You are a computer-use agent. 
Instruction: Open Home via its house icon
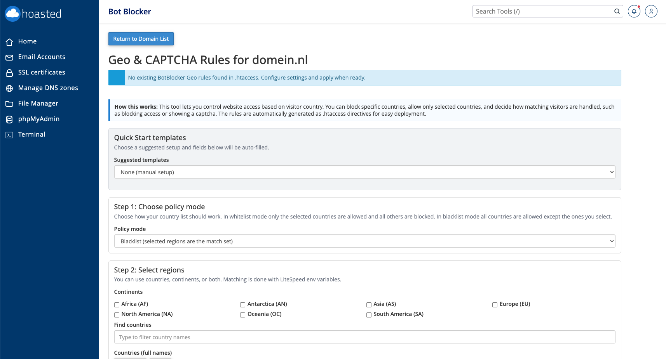(10, 42)
